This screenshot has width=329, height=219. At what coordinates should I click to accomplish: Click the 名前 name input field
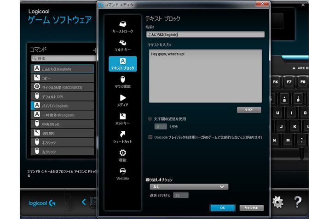tap(205, 34)
